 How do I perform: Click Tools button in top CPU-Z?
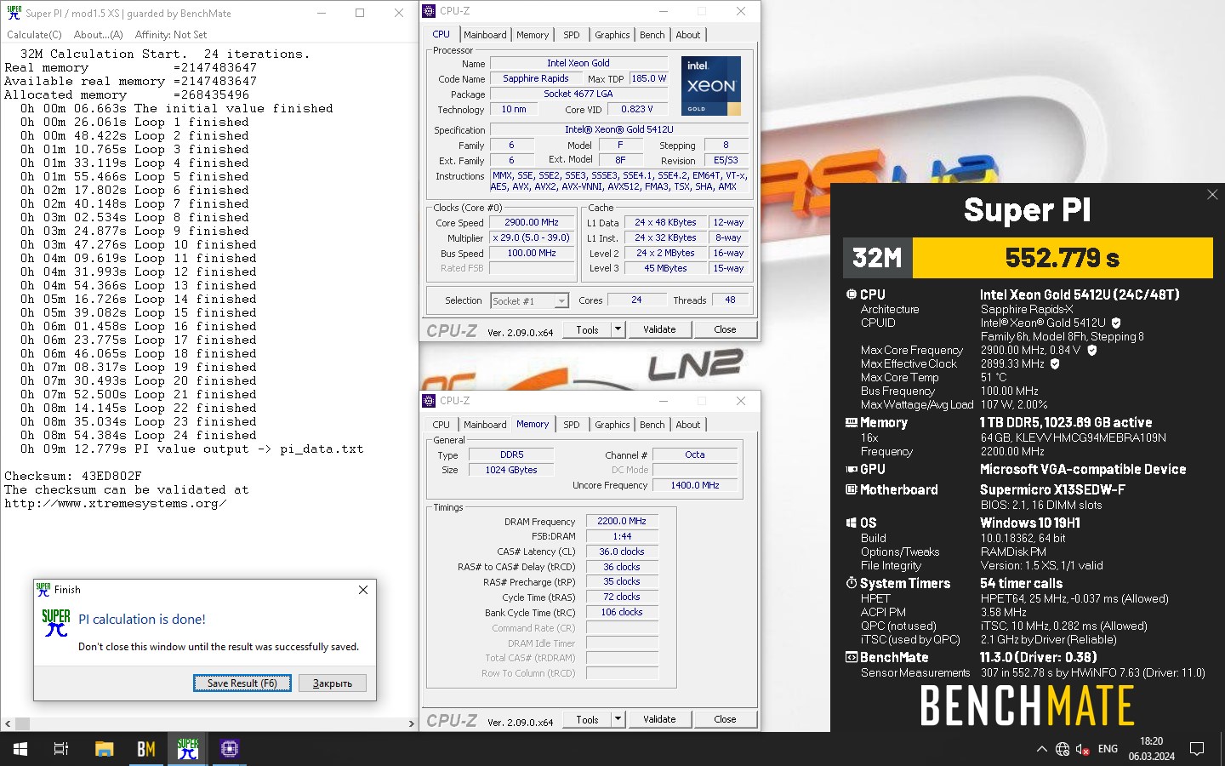588,329
